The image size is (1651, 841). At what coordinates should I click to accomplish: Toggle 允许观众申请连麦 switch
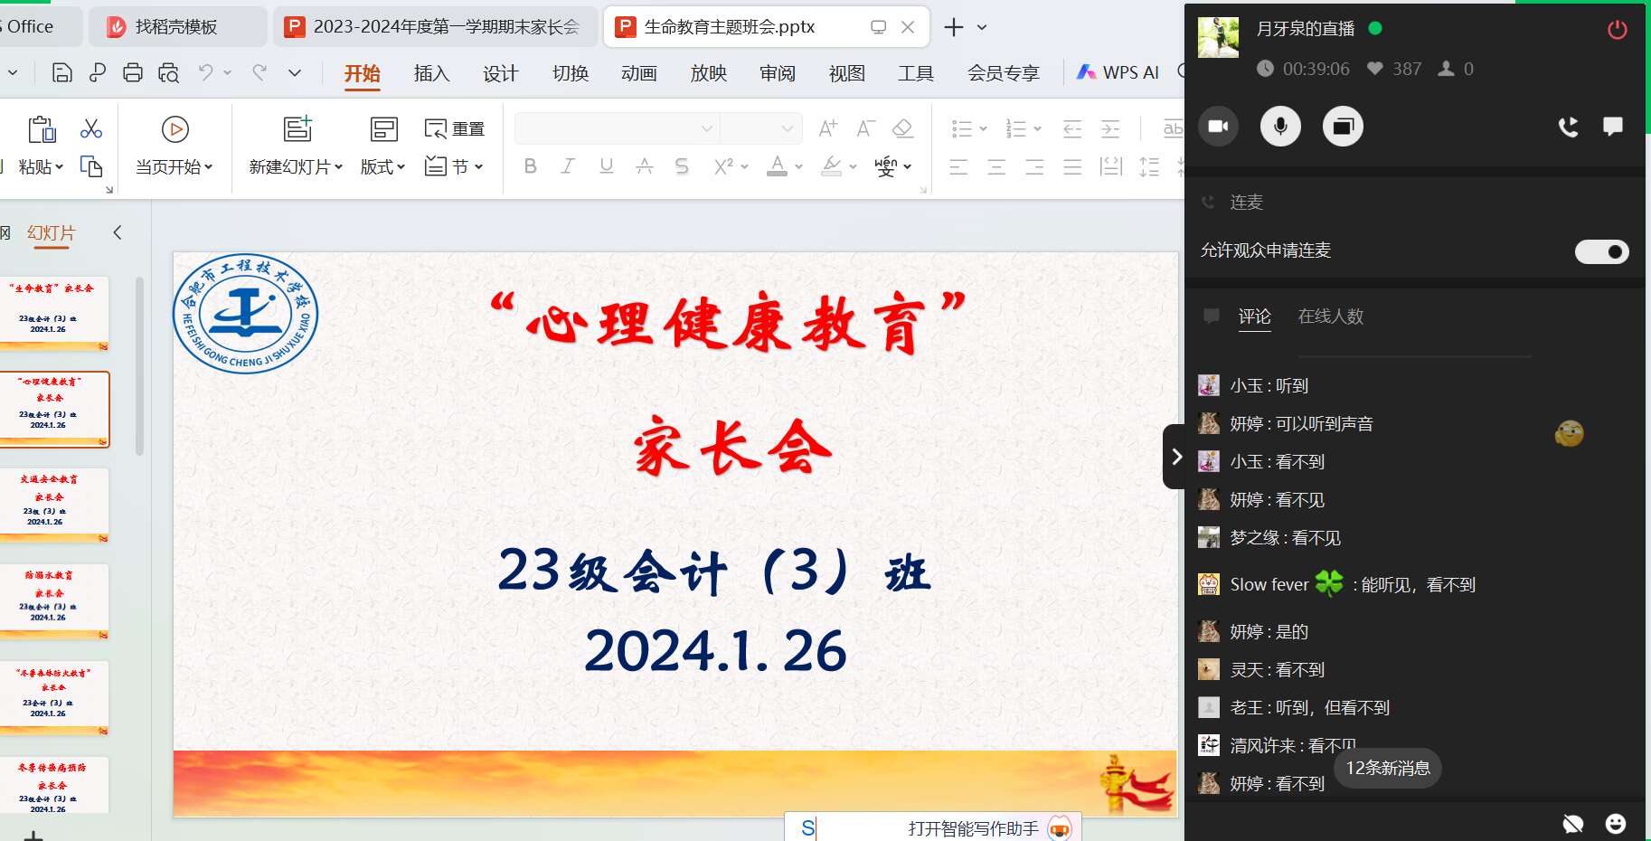(1601, 251)
